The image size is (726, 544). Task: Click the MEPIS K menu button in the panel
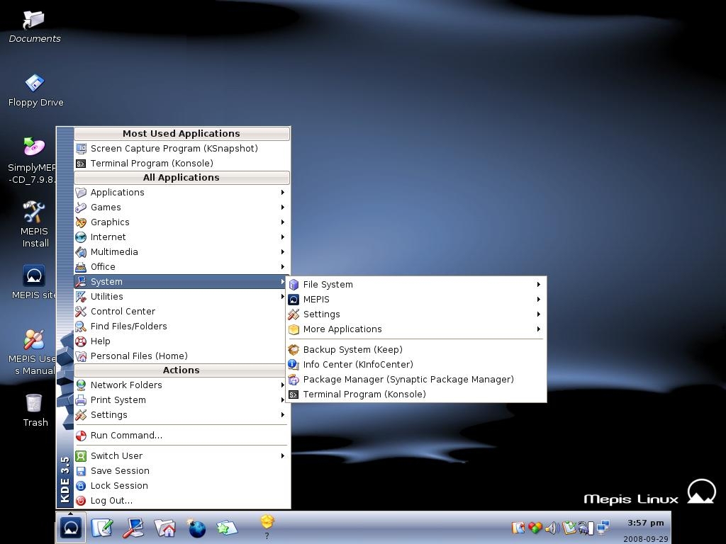click(71, 527)
